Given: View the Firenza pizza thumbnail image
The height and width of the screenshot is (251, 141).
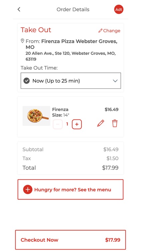Looking at the screenshot, I should pyautogui.click(x=36, y=116).
